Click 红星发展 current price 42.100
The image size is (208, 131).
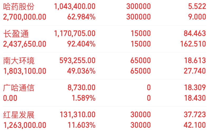coord(195,125)
